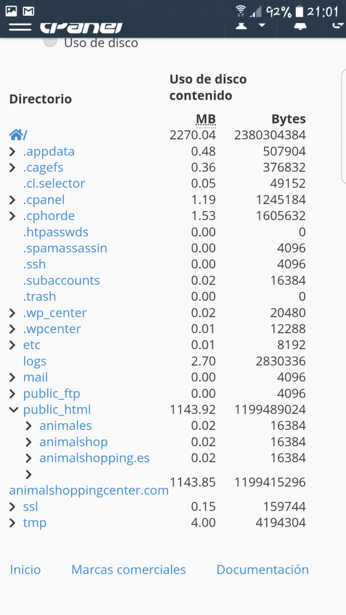
Task: Open the logs directory link
Action: (x=35, y=361)
